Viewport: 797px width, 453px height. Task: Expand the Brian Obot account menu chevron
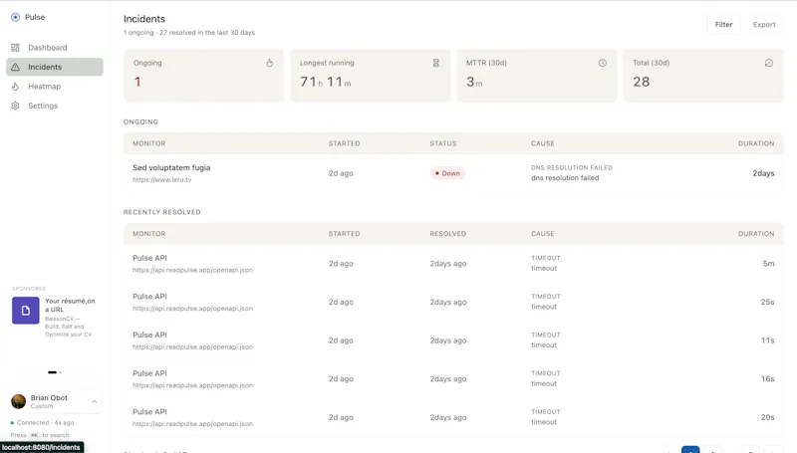(94, 401)
